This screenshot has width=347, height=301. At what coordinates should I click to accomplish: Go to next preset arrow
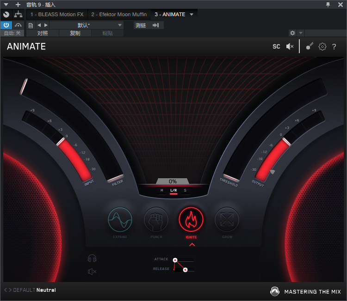point(10,290)
